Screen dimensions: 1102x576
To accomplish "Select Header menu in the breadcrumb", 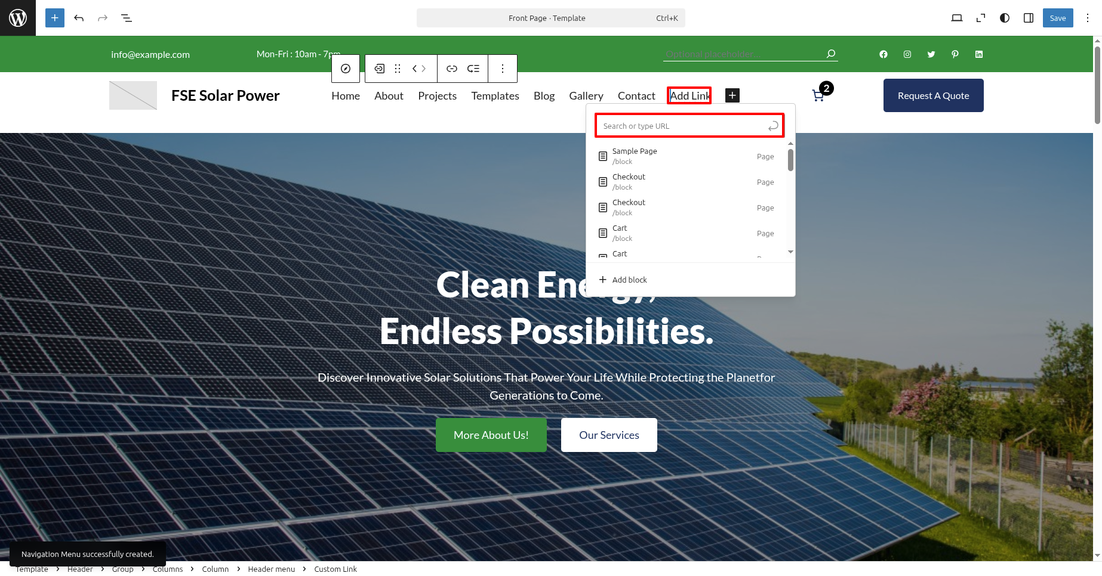I will pyautogui.click(x=272, y=569).
